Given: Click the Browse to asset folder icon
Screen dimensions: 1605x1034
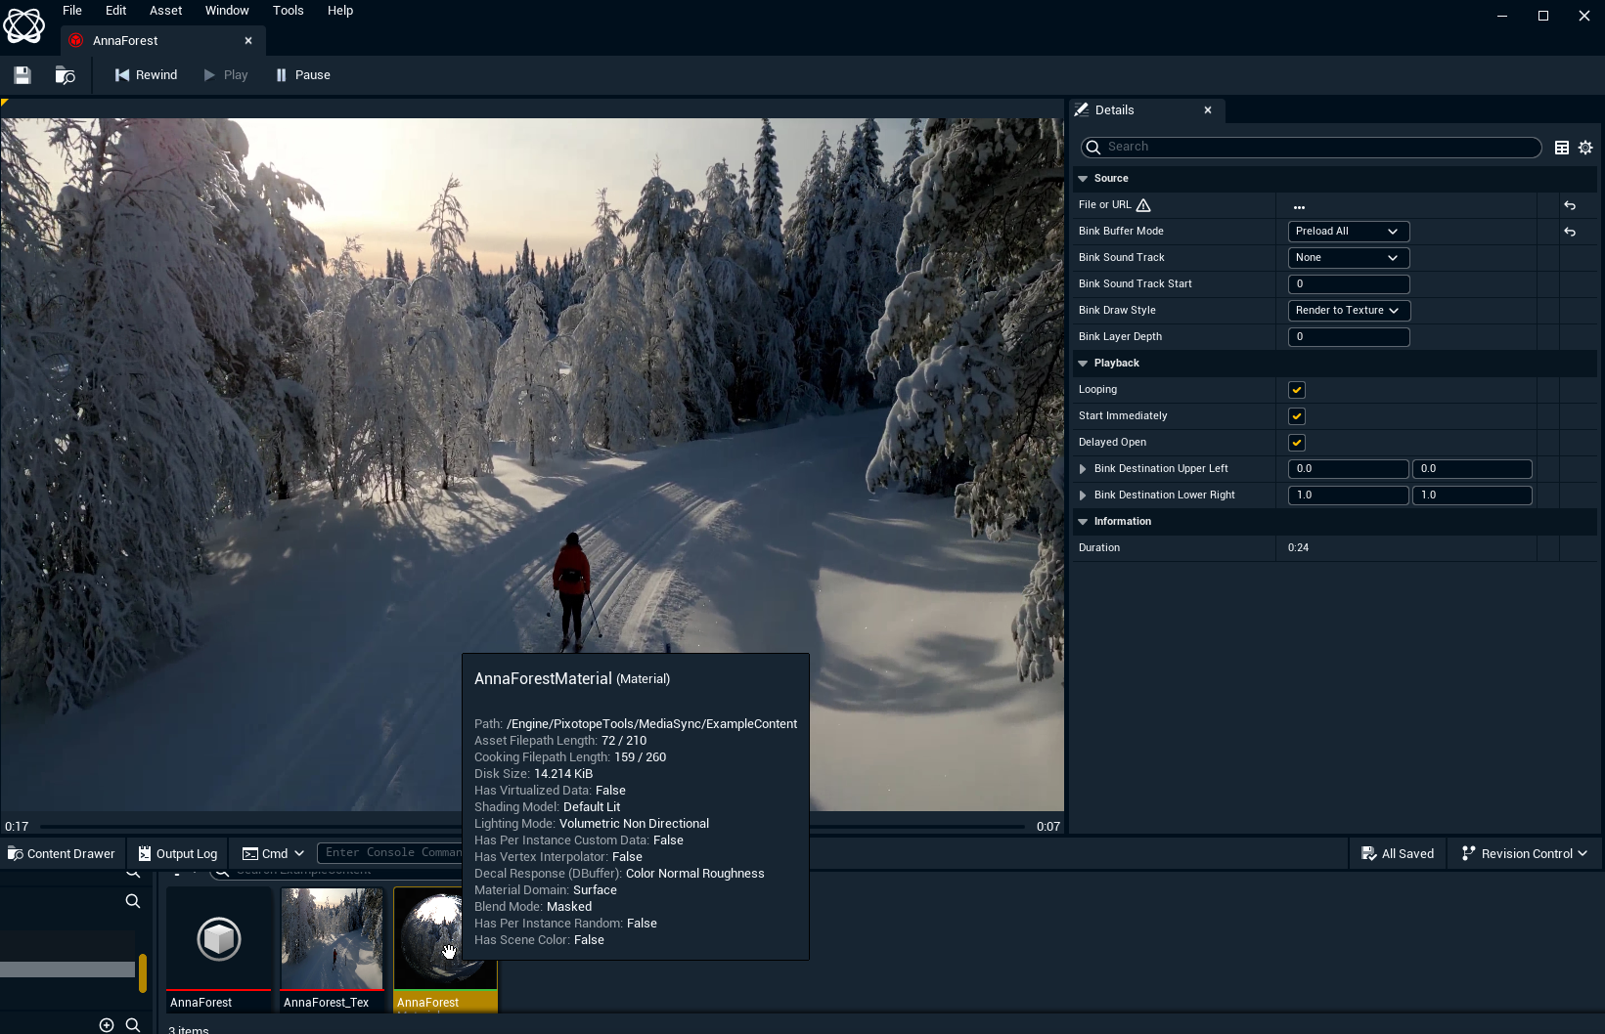Looking at the screenshot, I should [65, 74].
